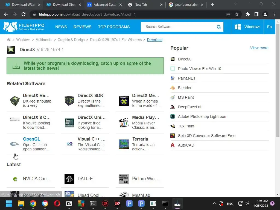Click the page vertical scrollbar thumb
Screen dimensions: 280x210
pos(278,80)
